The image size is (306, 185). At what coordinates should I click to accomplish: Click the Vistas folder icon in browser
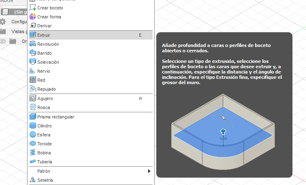point(3,31)
